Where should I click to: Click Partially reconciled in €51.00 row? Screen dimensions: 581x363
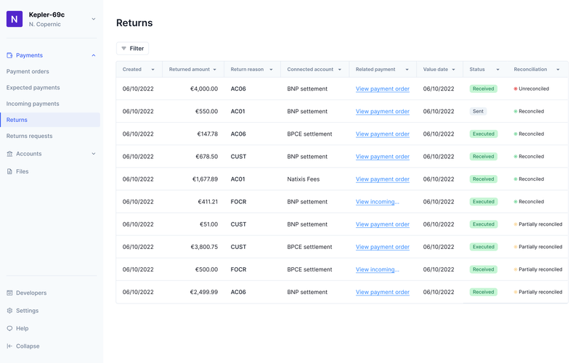[540, 224]
